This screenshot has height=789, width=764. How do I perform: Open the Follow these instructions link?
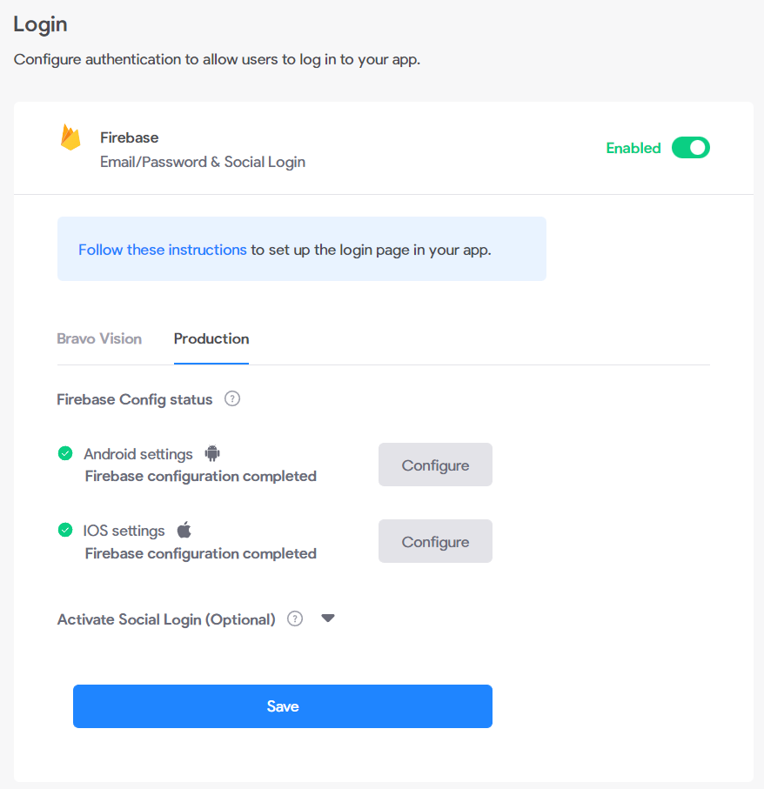pyautogui.click(x=163, y=250)
